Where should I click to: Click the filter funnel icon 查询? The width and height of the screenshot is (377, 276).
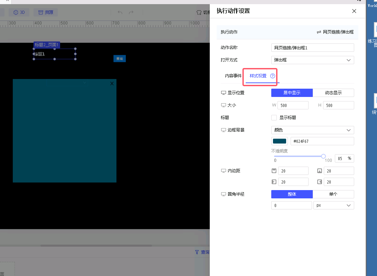pyautogui.click(x=197, y=252)
